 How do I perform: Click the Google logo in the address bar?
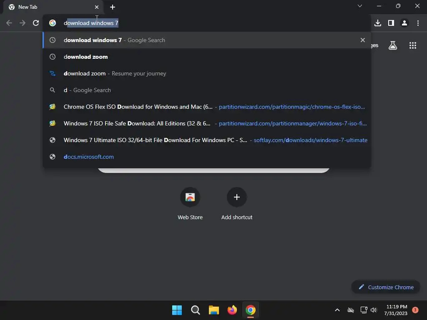(53, 23)
